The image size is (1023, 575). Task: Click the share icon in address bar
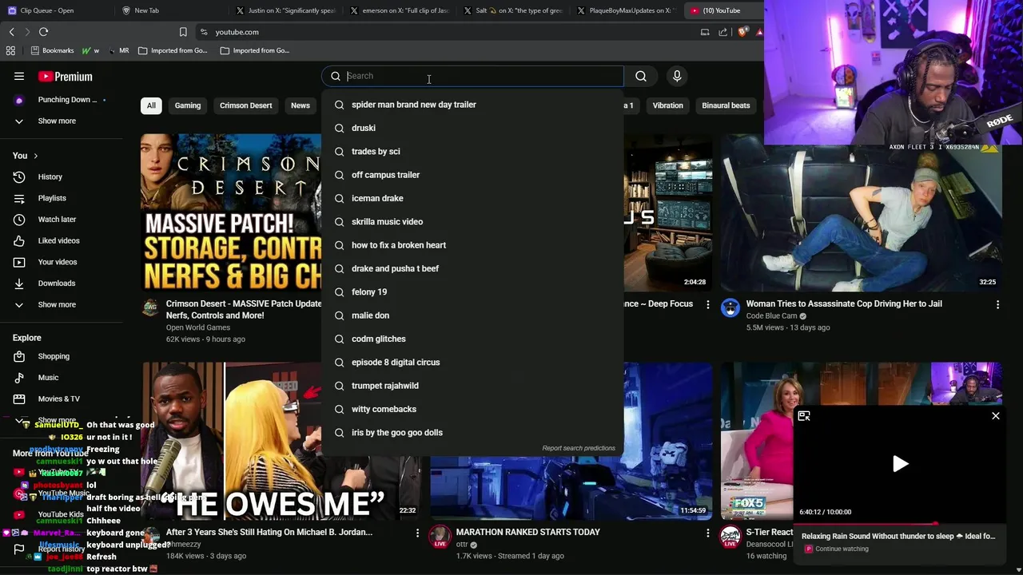tap(723, 32)
